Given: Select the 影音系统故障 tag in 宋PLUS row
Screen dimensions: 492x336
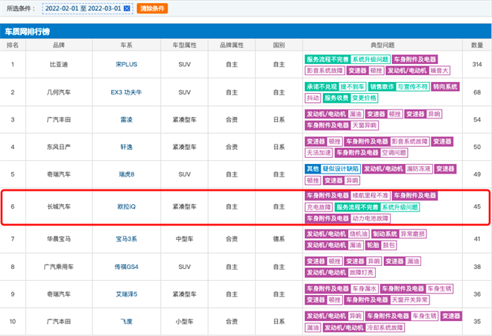Looking at the screenshot, I should (325, 71).
